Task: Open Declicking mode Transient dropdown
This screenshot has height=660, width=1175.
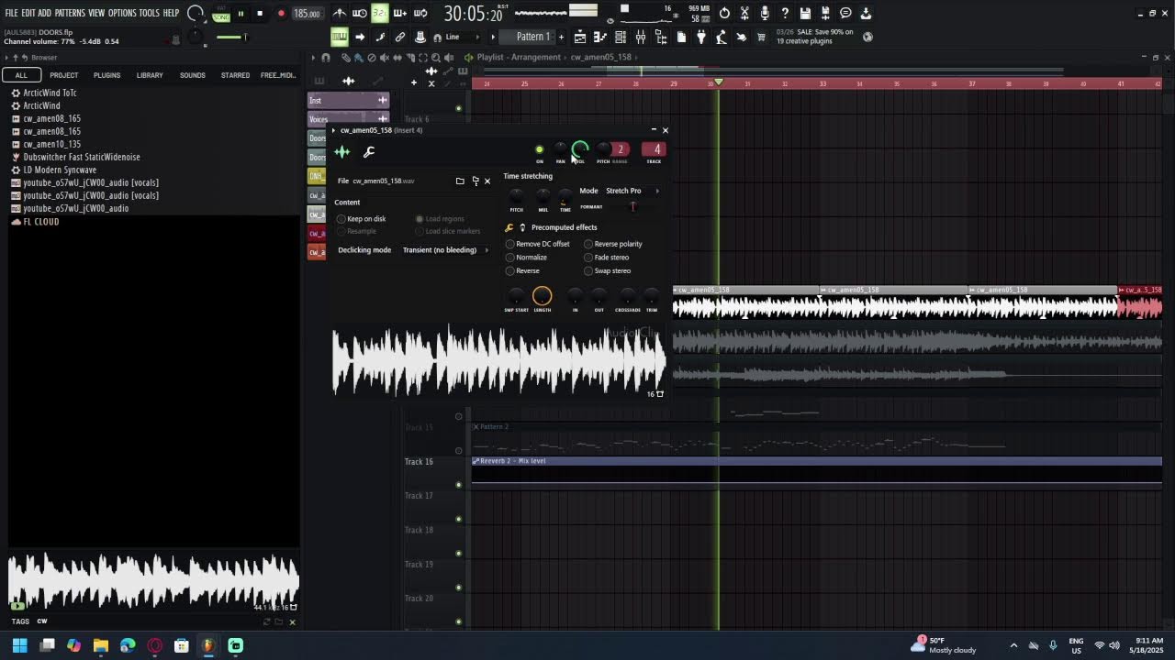Action: [x=445, y=250]
